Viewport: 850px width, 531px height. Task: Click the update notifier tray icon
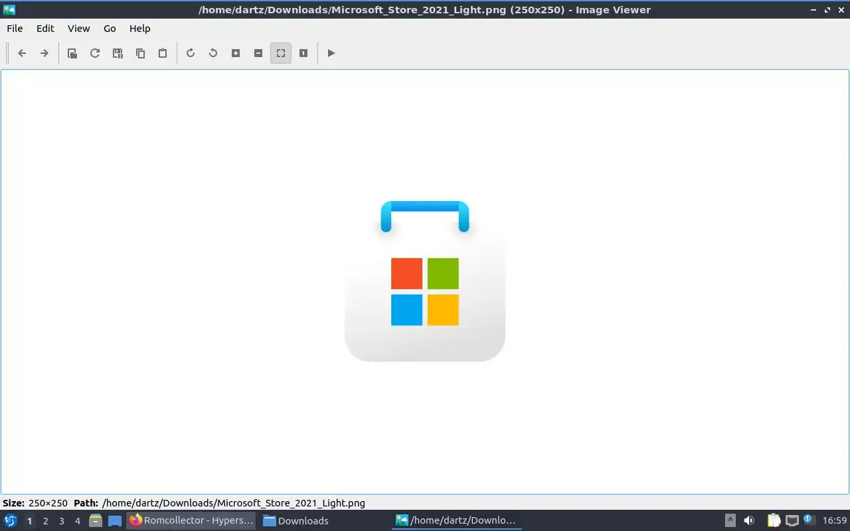pyautogui.click(x=809, y=520)
